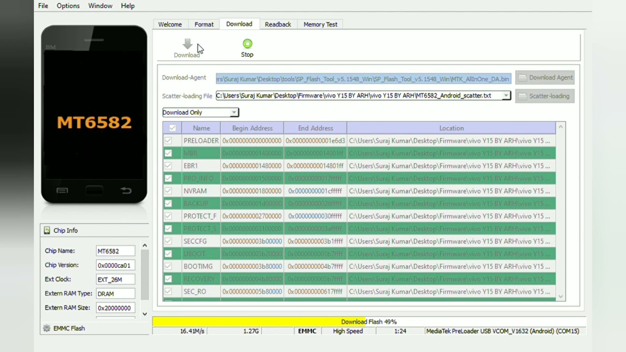Open the Memory Test tab
The image size is (626, 352).
tap(320, 24)
